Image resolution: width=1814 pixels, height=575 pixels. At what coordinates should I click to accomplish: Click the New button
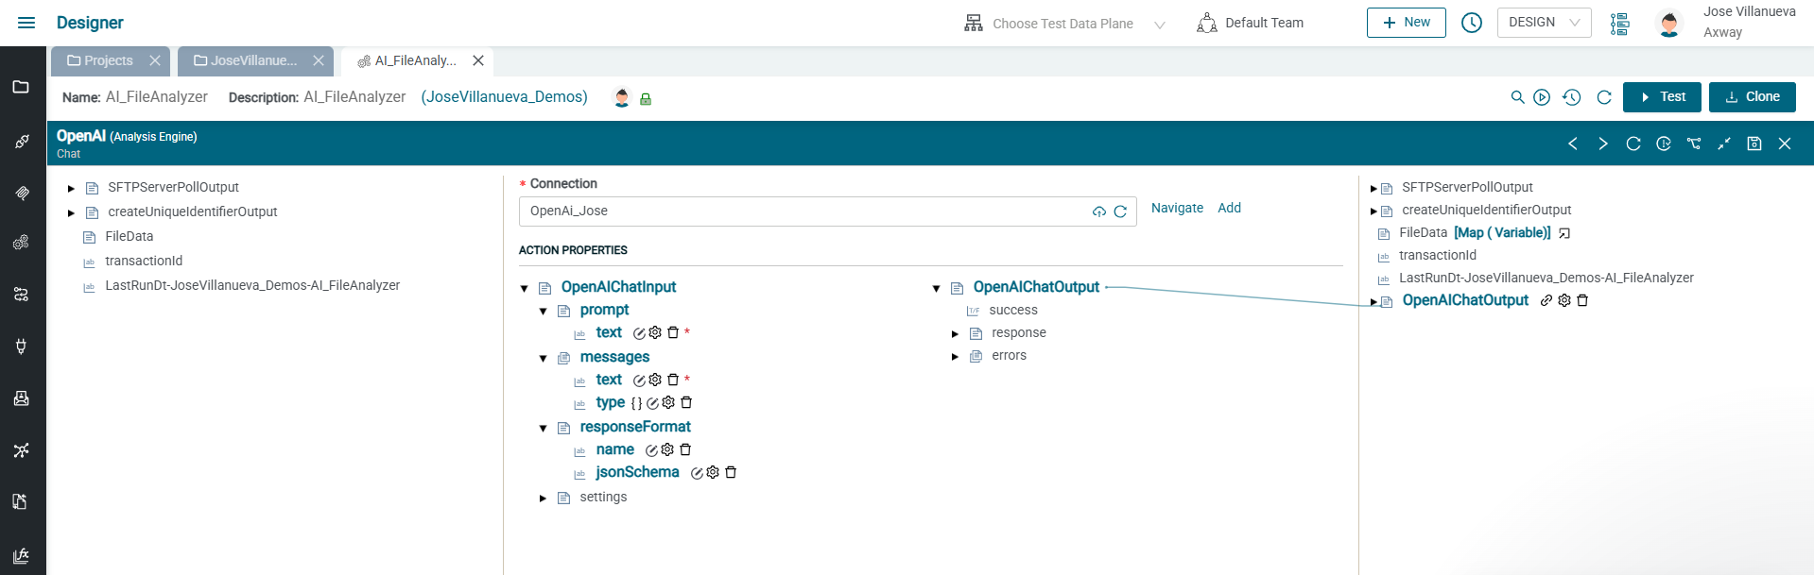1407,23
